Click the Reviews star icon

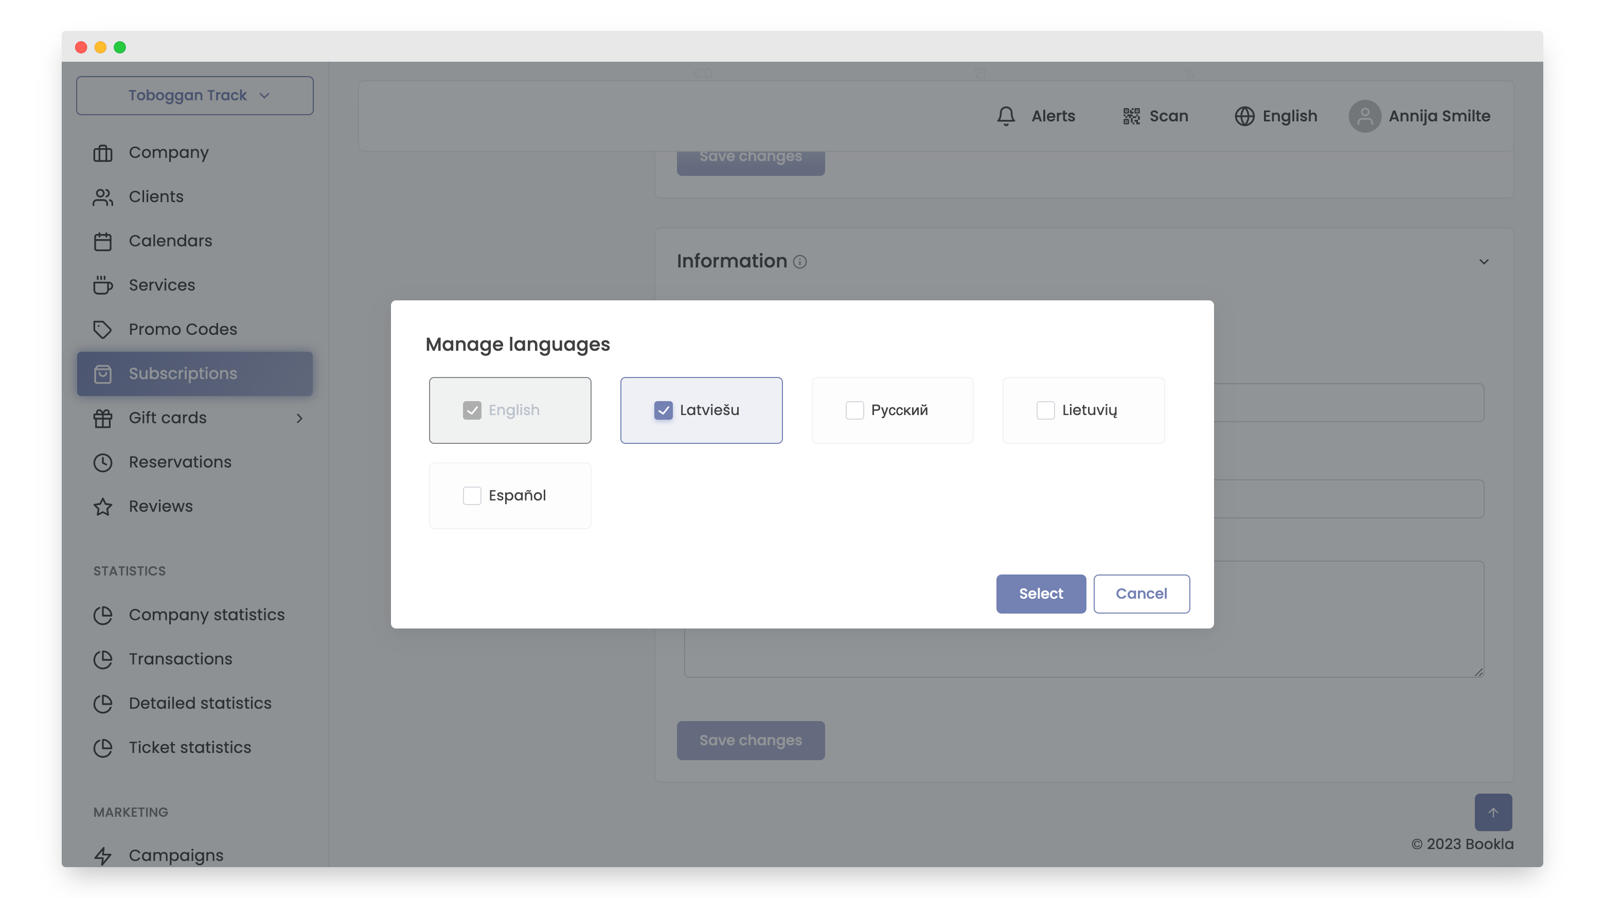(103, 506)
